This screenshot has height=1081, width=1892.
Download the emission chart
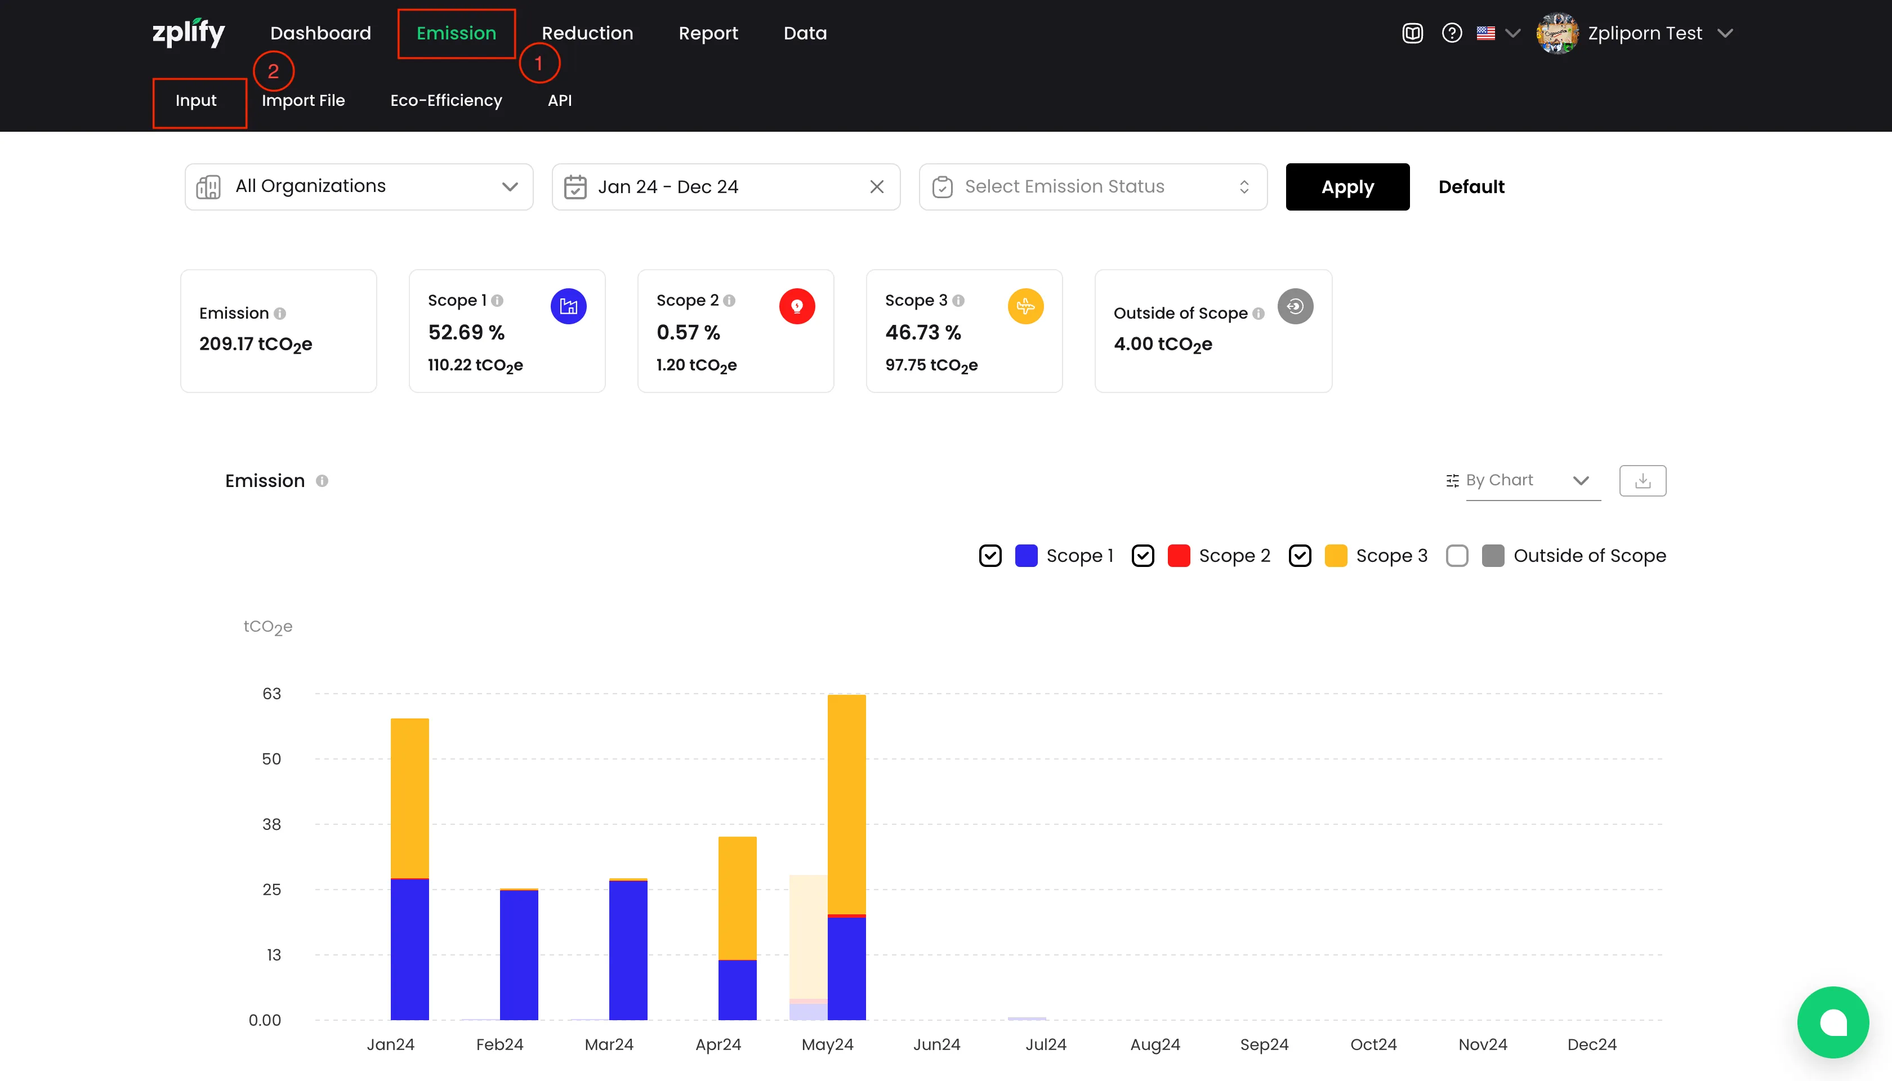tap(1643, 480)
